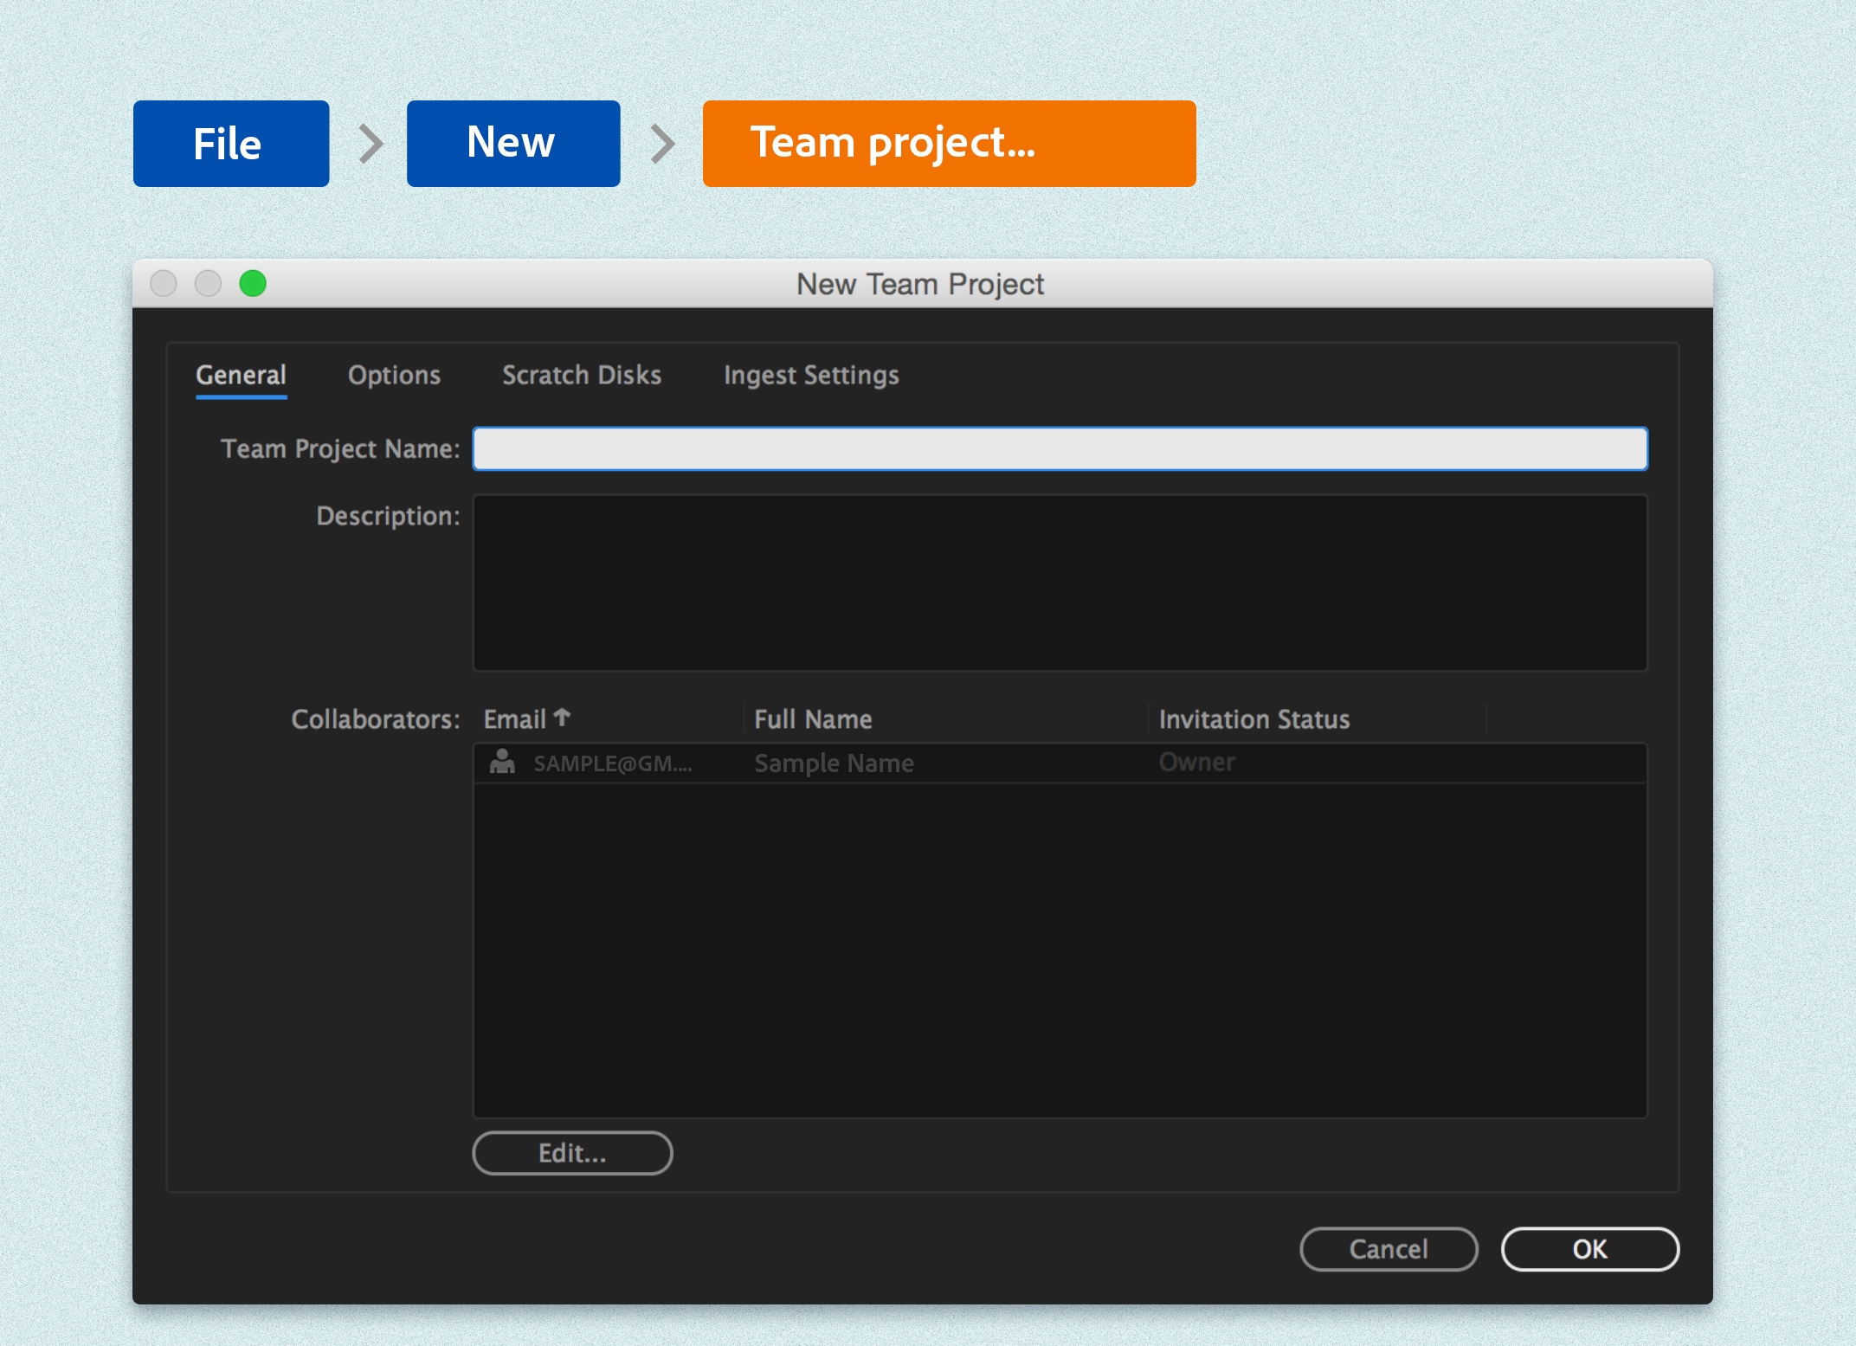Switch to the Ingest Settings tab
1856x1346 pixels.
point(810,376)
